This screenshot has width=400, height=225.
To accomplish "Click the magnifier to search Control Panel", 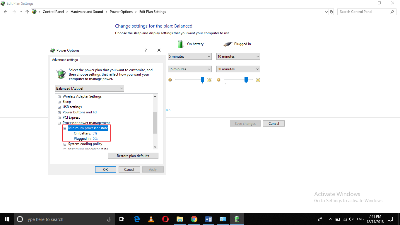I will [392, 11].
